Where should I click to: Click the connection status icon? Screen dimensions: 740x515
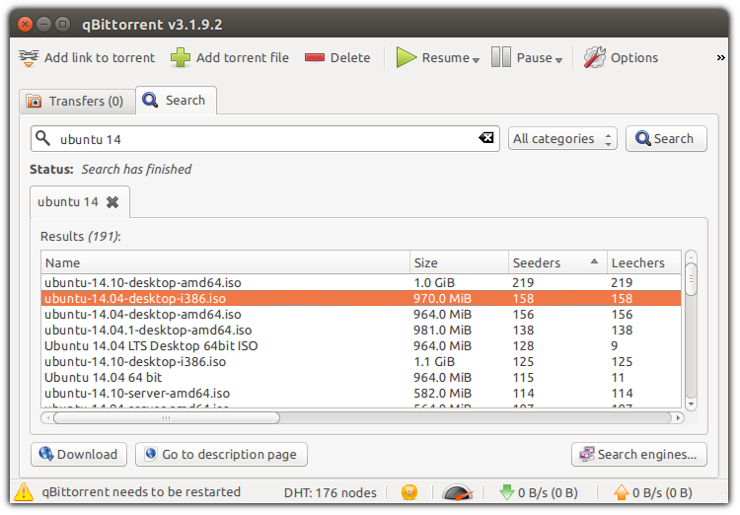[x=409, y=492]
